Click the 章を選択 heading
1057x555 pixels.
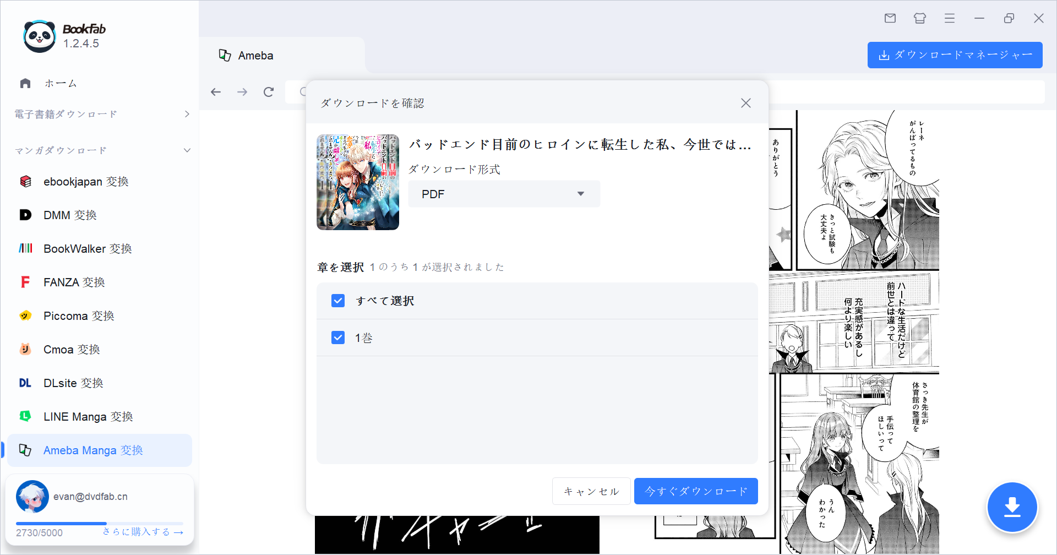[341, 267]
